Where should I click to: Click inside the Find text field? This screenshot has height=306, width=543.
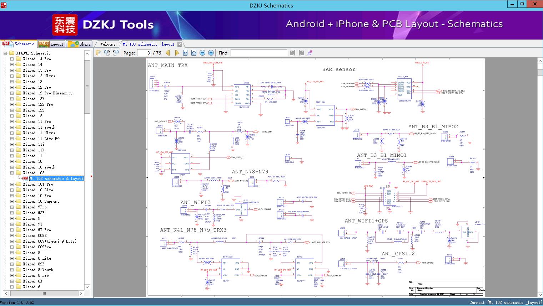pos(260,53)
